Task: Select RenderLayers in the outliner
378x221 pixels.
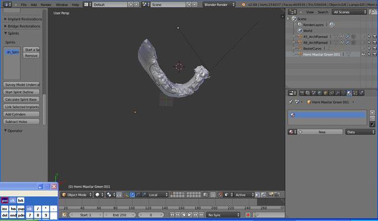Action: (314, 25)
